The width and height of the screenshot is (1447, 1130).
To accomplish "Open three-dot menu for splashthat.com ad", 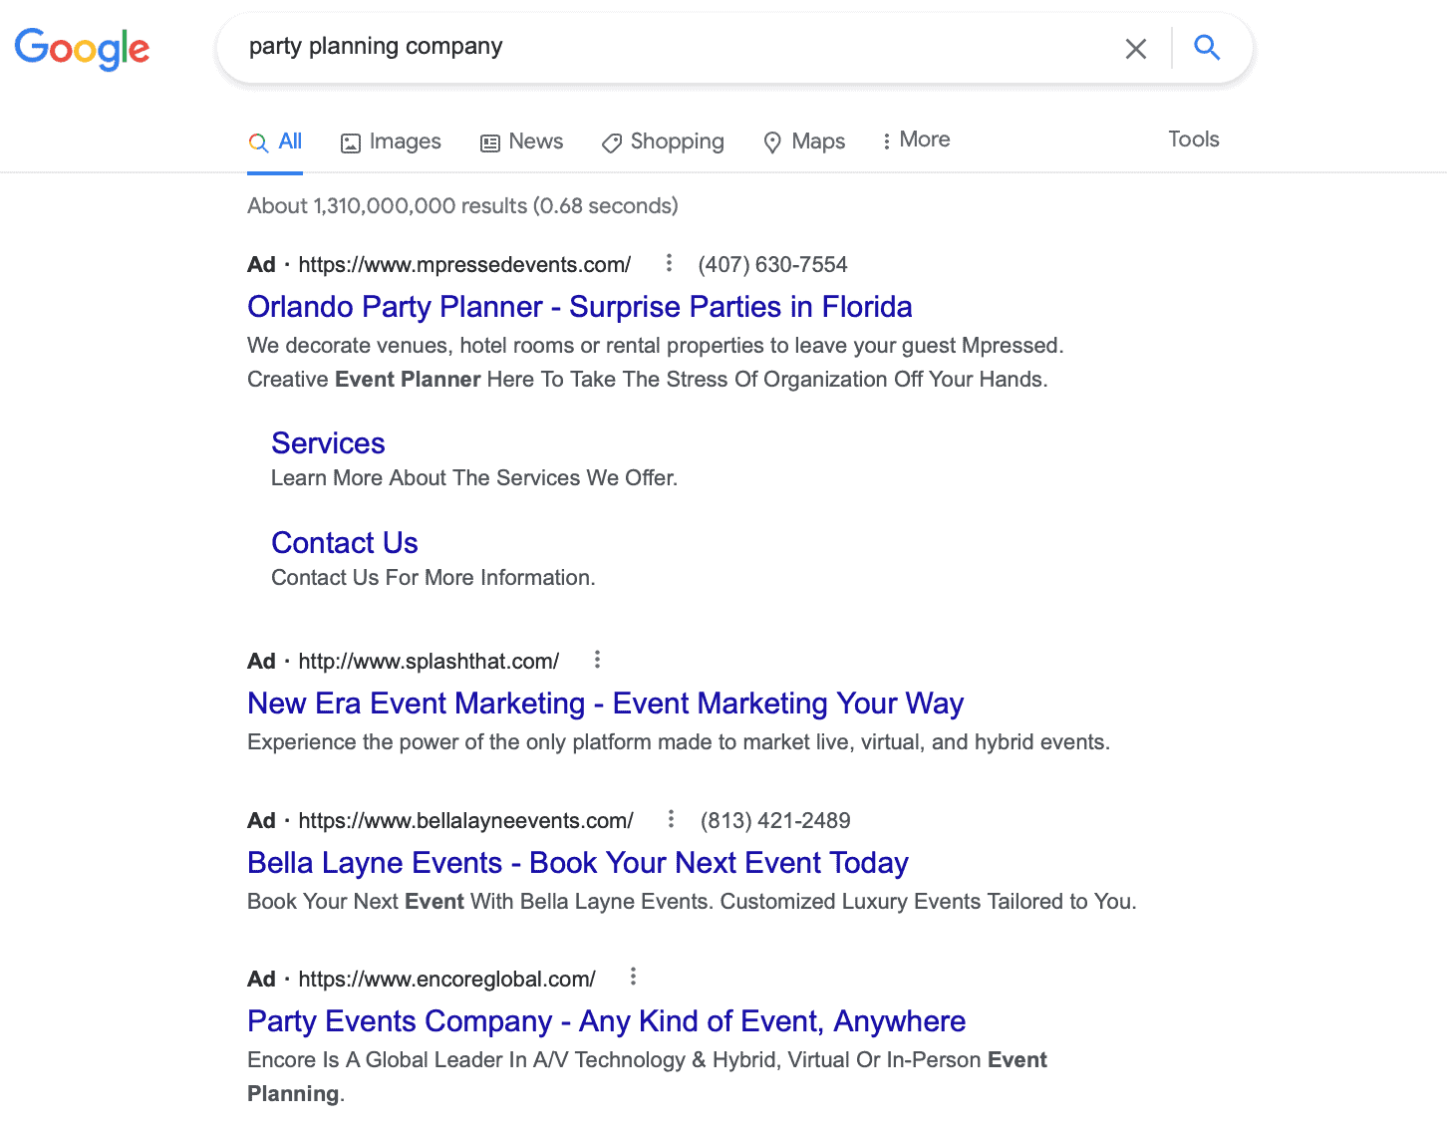I will 597,660.
